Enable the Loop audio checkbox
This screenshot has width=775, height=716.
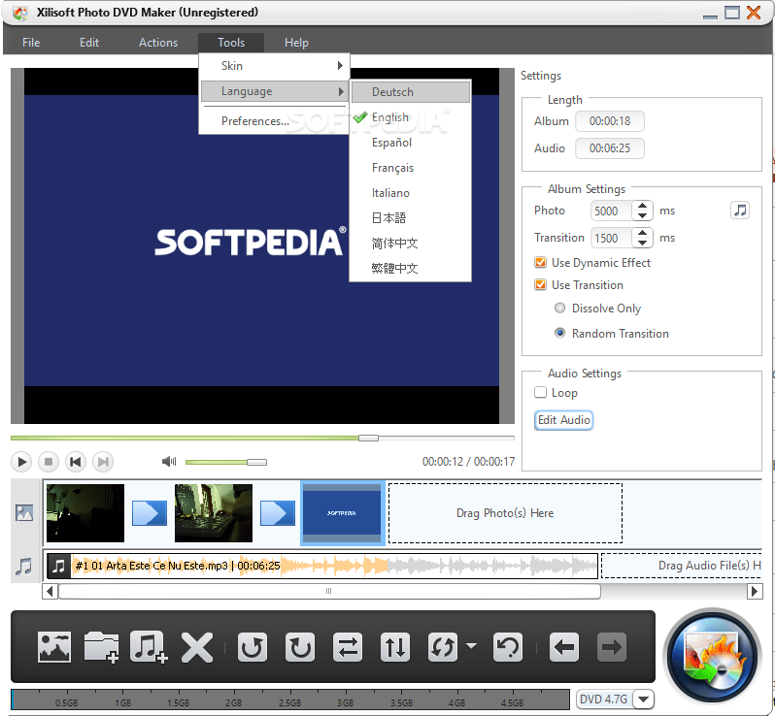point(541,393)
